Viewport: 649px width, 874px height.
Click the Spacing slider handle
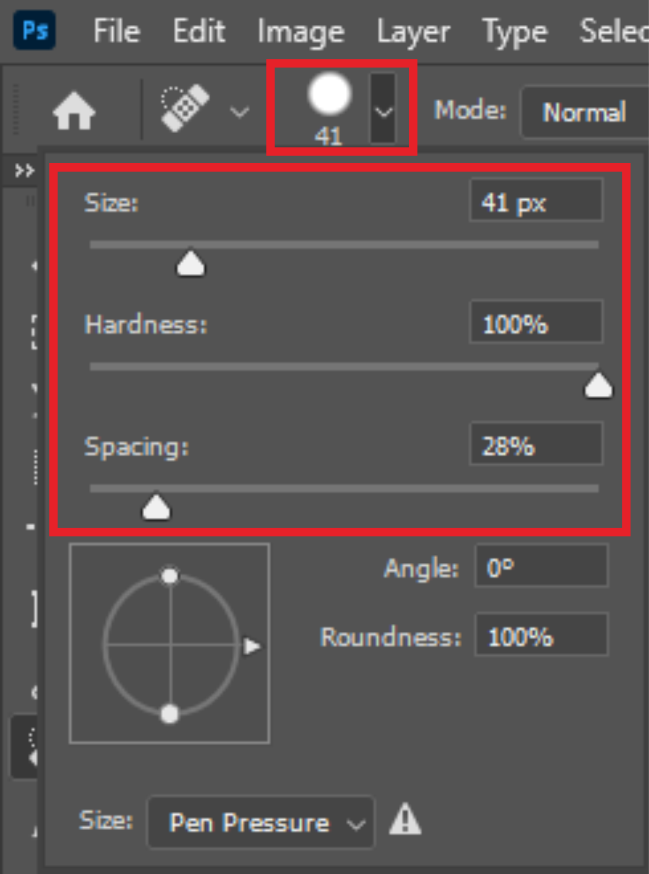(x=156, y=507)
